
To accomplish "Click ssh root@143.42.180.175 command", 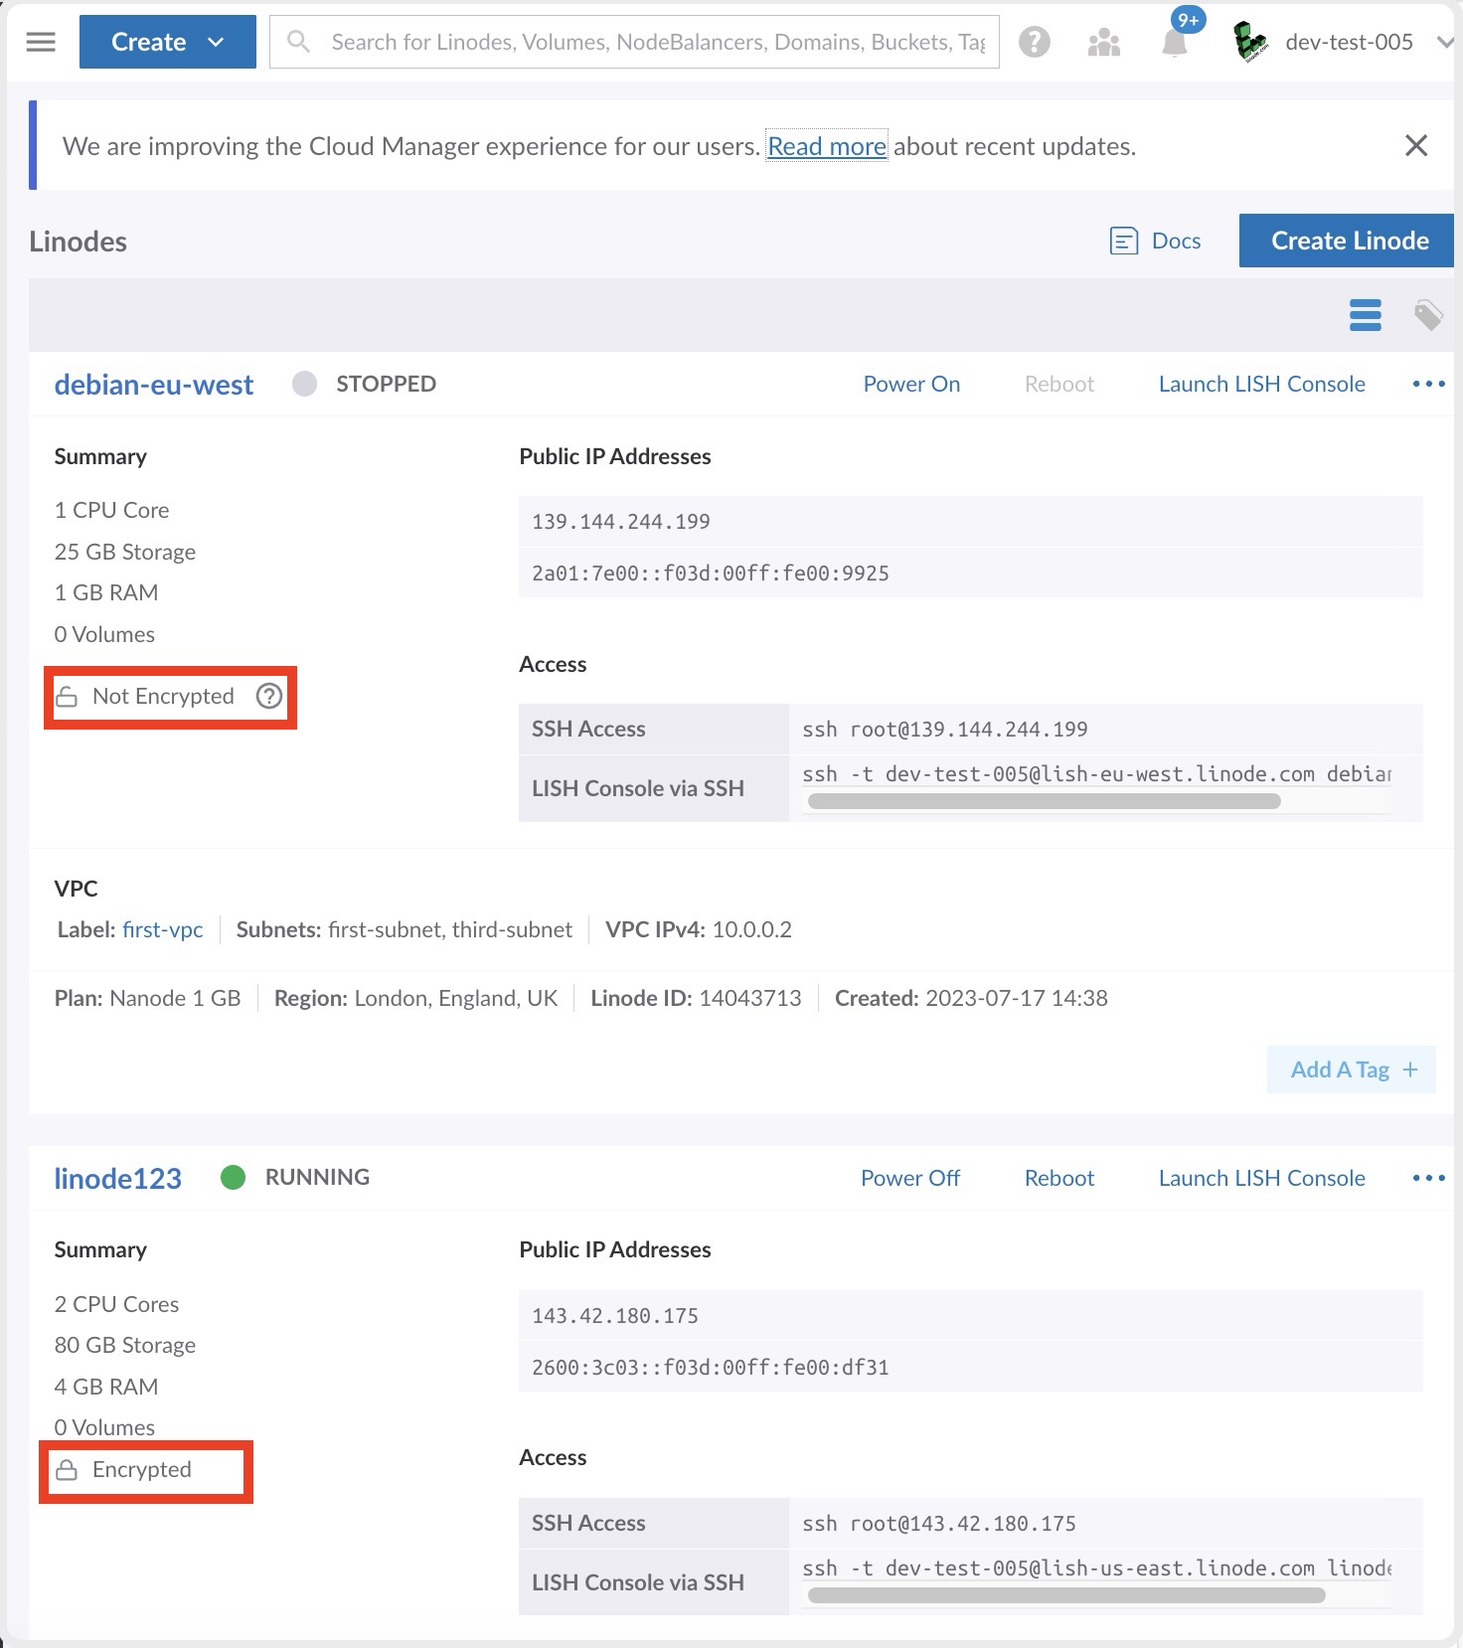I will pyautogui.click(x=939, y=1524).
